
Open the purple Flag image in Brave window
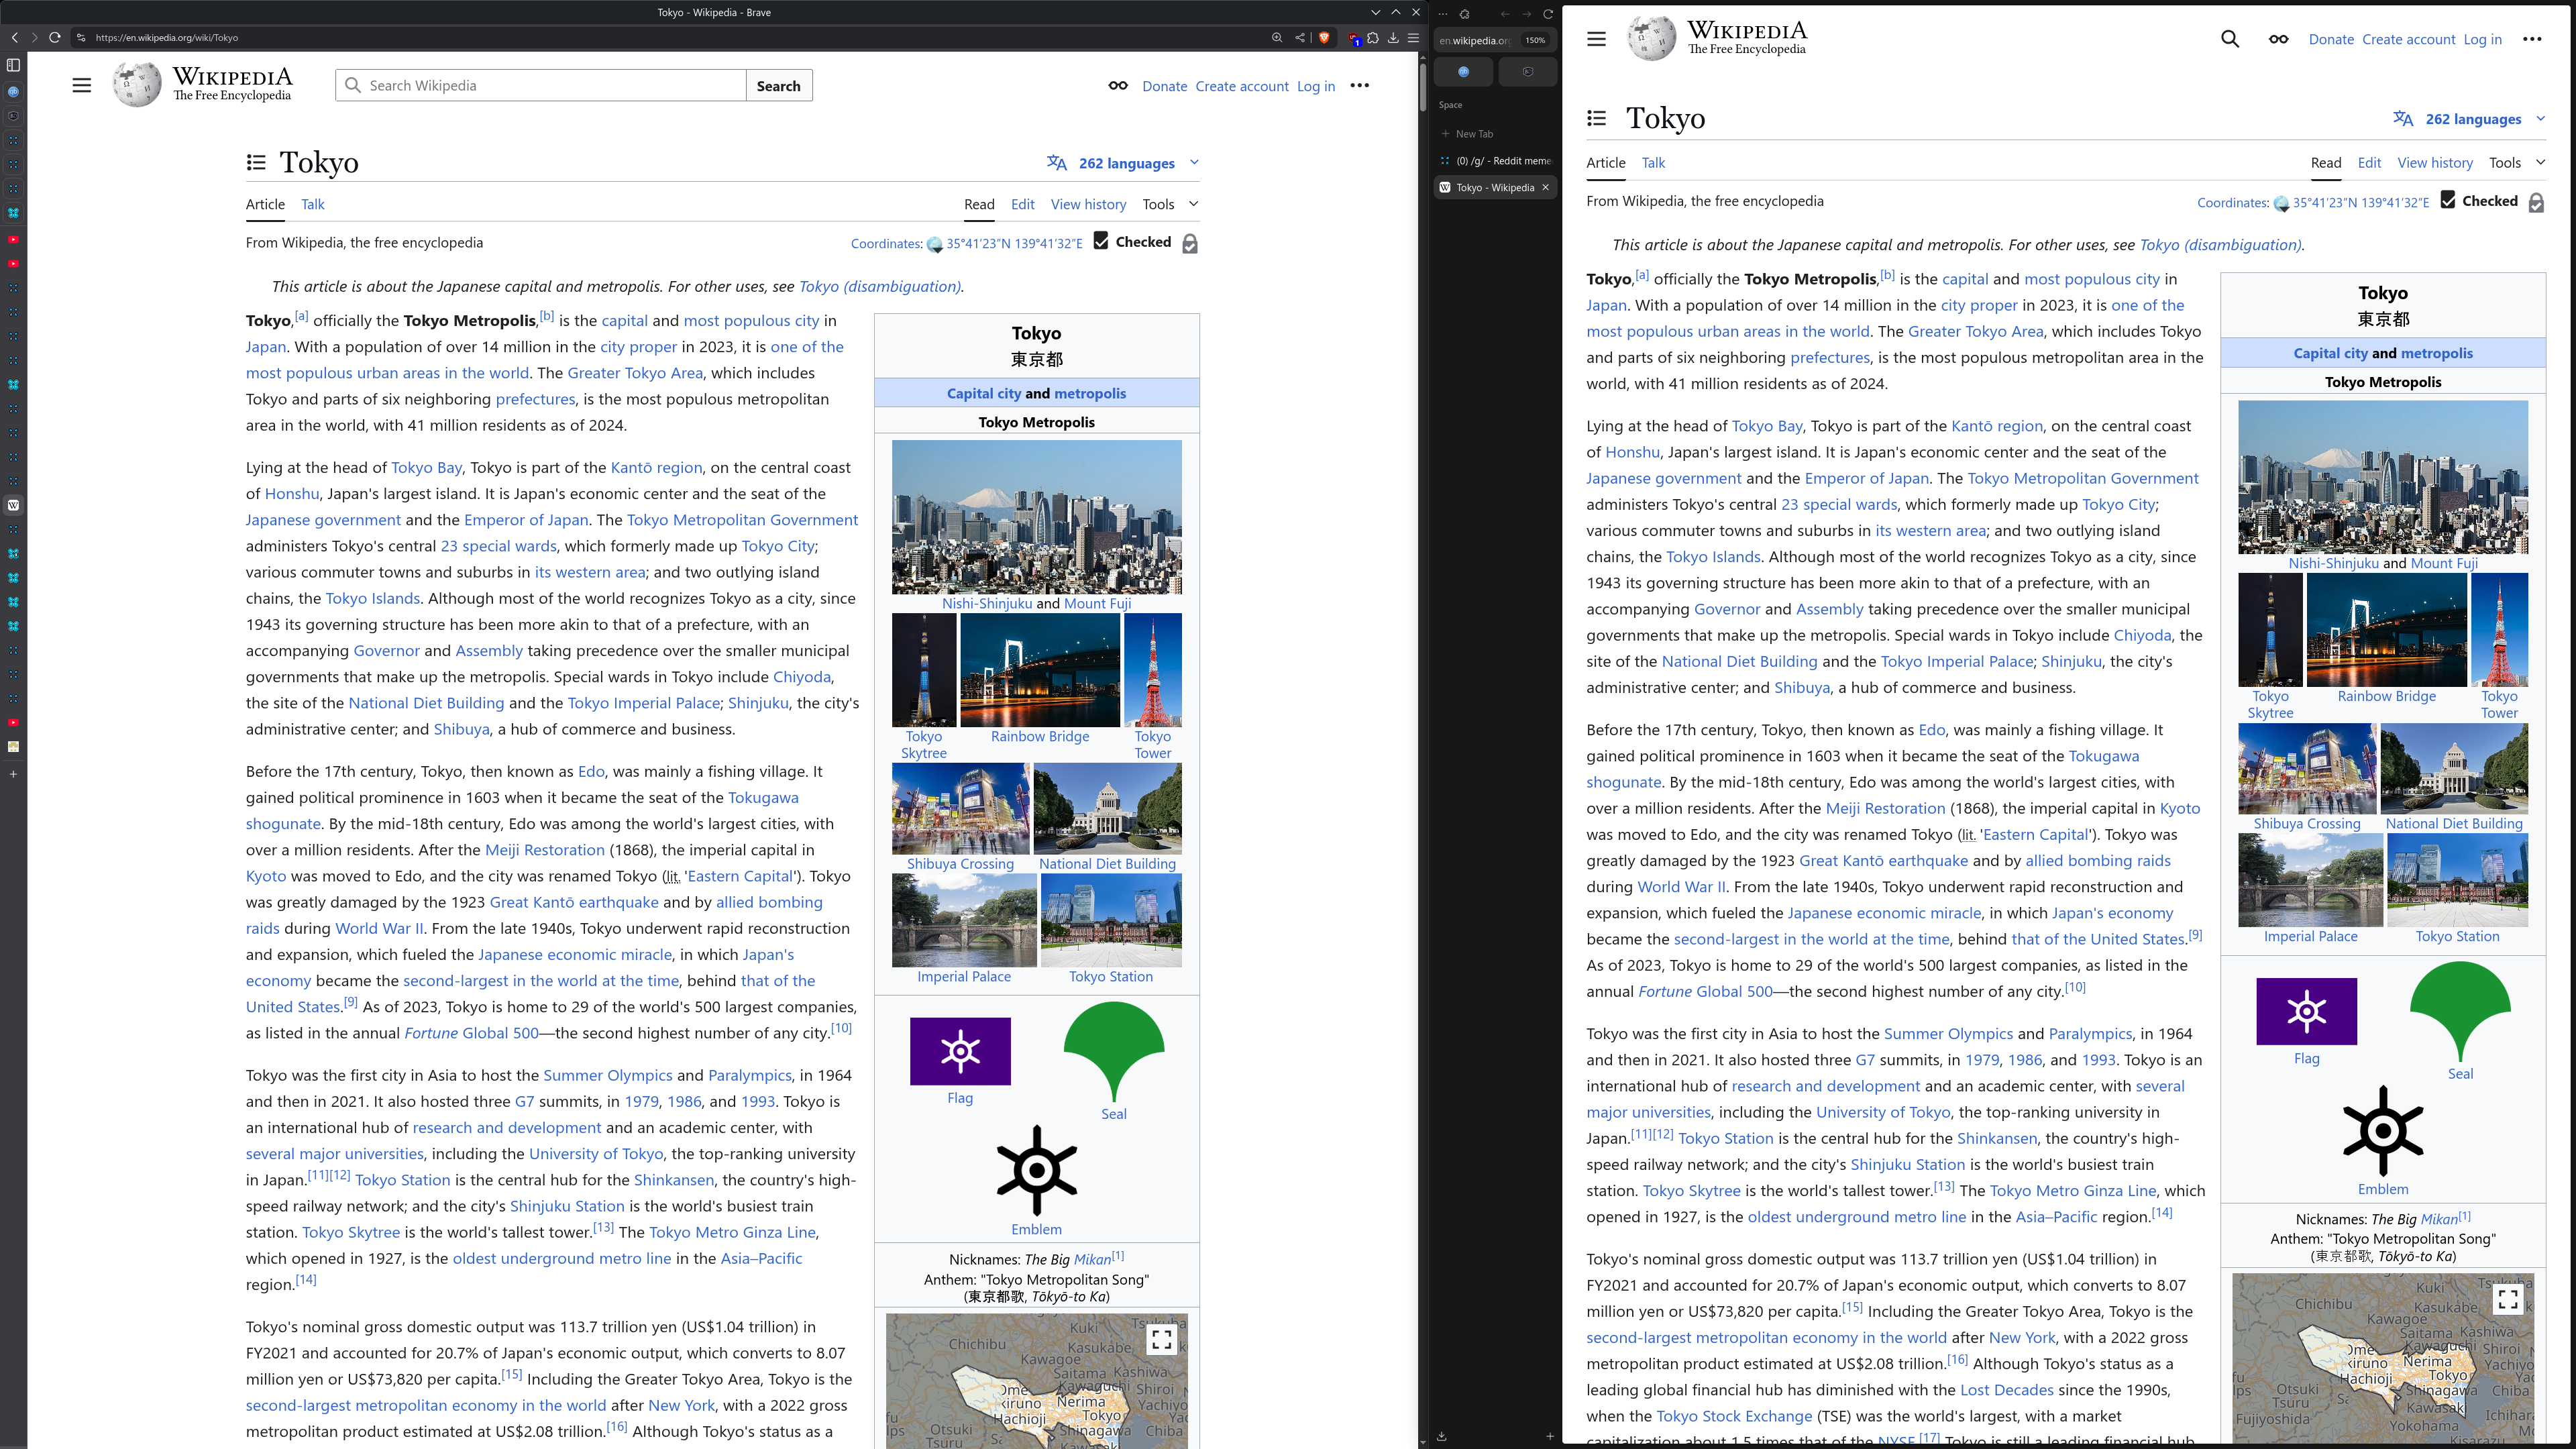point(960,1051)
